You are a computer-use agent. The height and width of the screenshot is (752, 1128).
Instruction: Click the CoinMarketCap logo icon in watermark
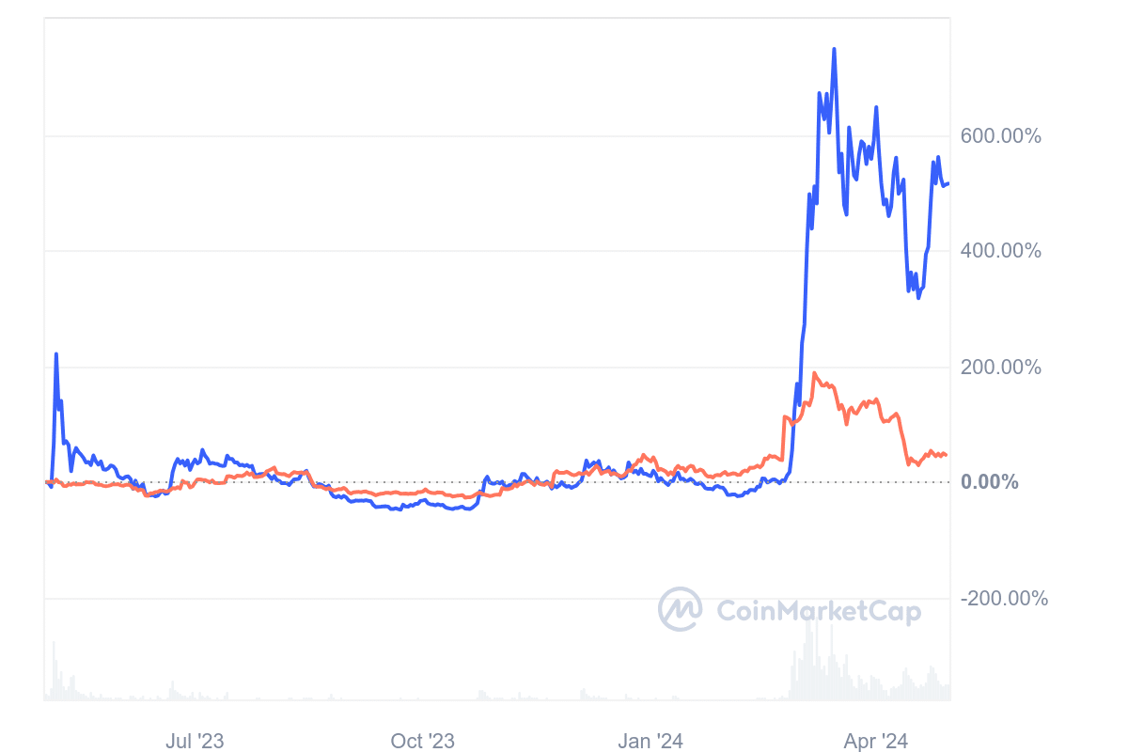681,610
